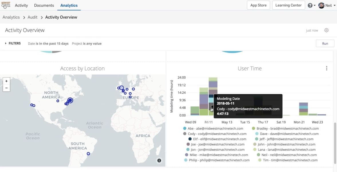Click the Audit breadcrumb

(32, 17)
